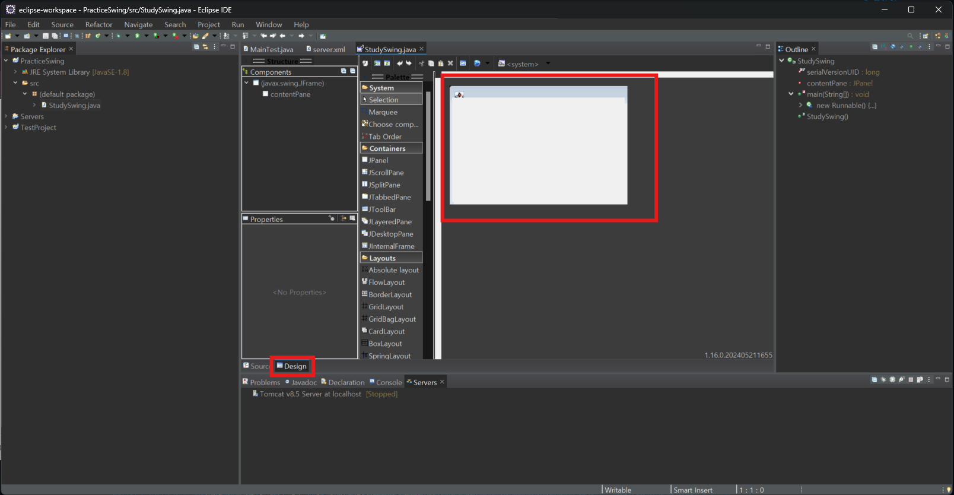Click the Undo arrow in designer toolbar
The width and height of the screenshot is (954, 495).
[400, 63]
